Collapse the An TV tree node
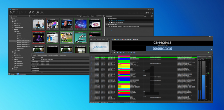 [10, 18]
